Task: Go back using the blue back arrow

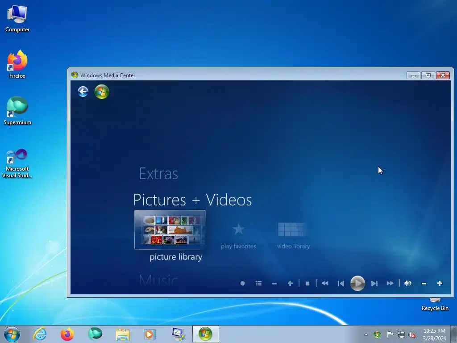Action: tap(83, 92)
